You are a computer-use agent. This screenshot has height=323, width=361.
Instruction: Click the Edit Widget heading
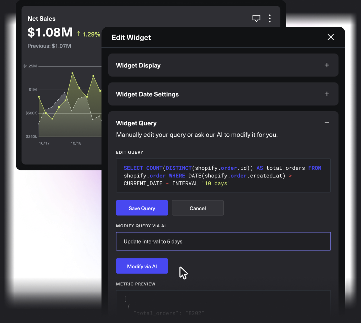tap(131, 37)
